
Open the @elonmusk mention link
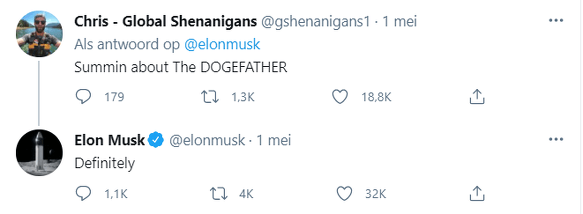click(x=222, y=44)
